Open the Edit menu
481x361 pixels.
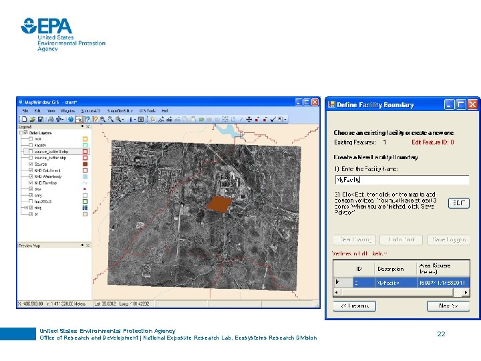click(37, 110)
